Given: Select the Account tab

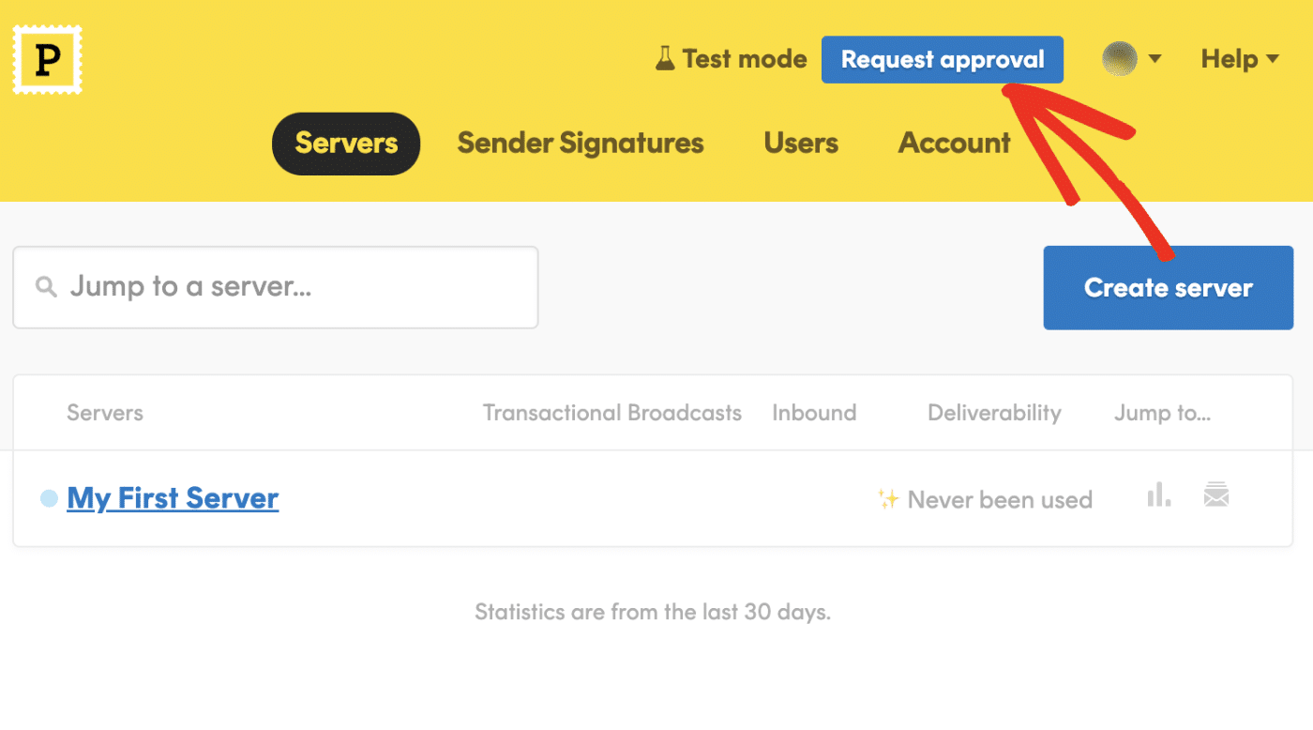Looking at the screenshot, I should (954, 143).
